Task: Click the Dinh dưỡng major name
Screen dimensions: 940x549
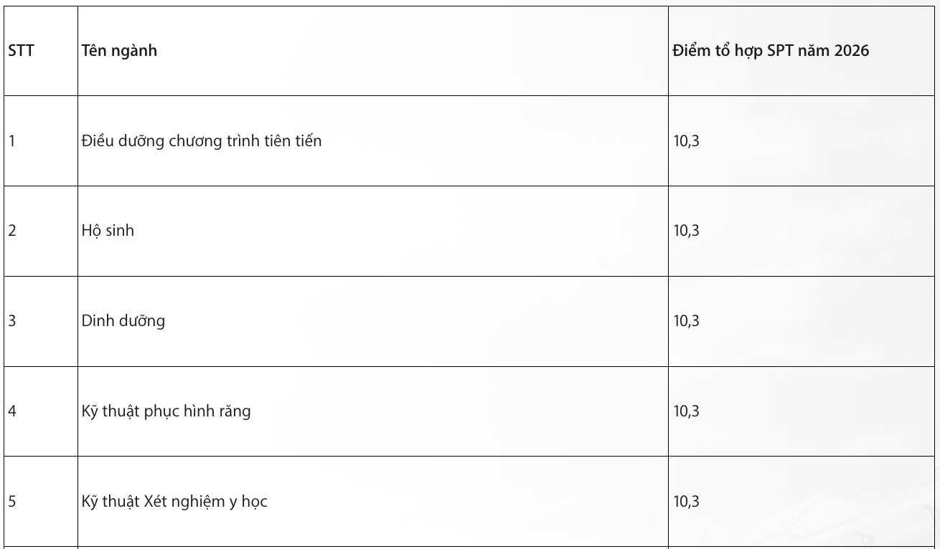Action: click(123, 321)
